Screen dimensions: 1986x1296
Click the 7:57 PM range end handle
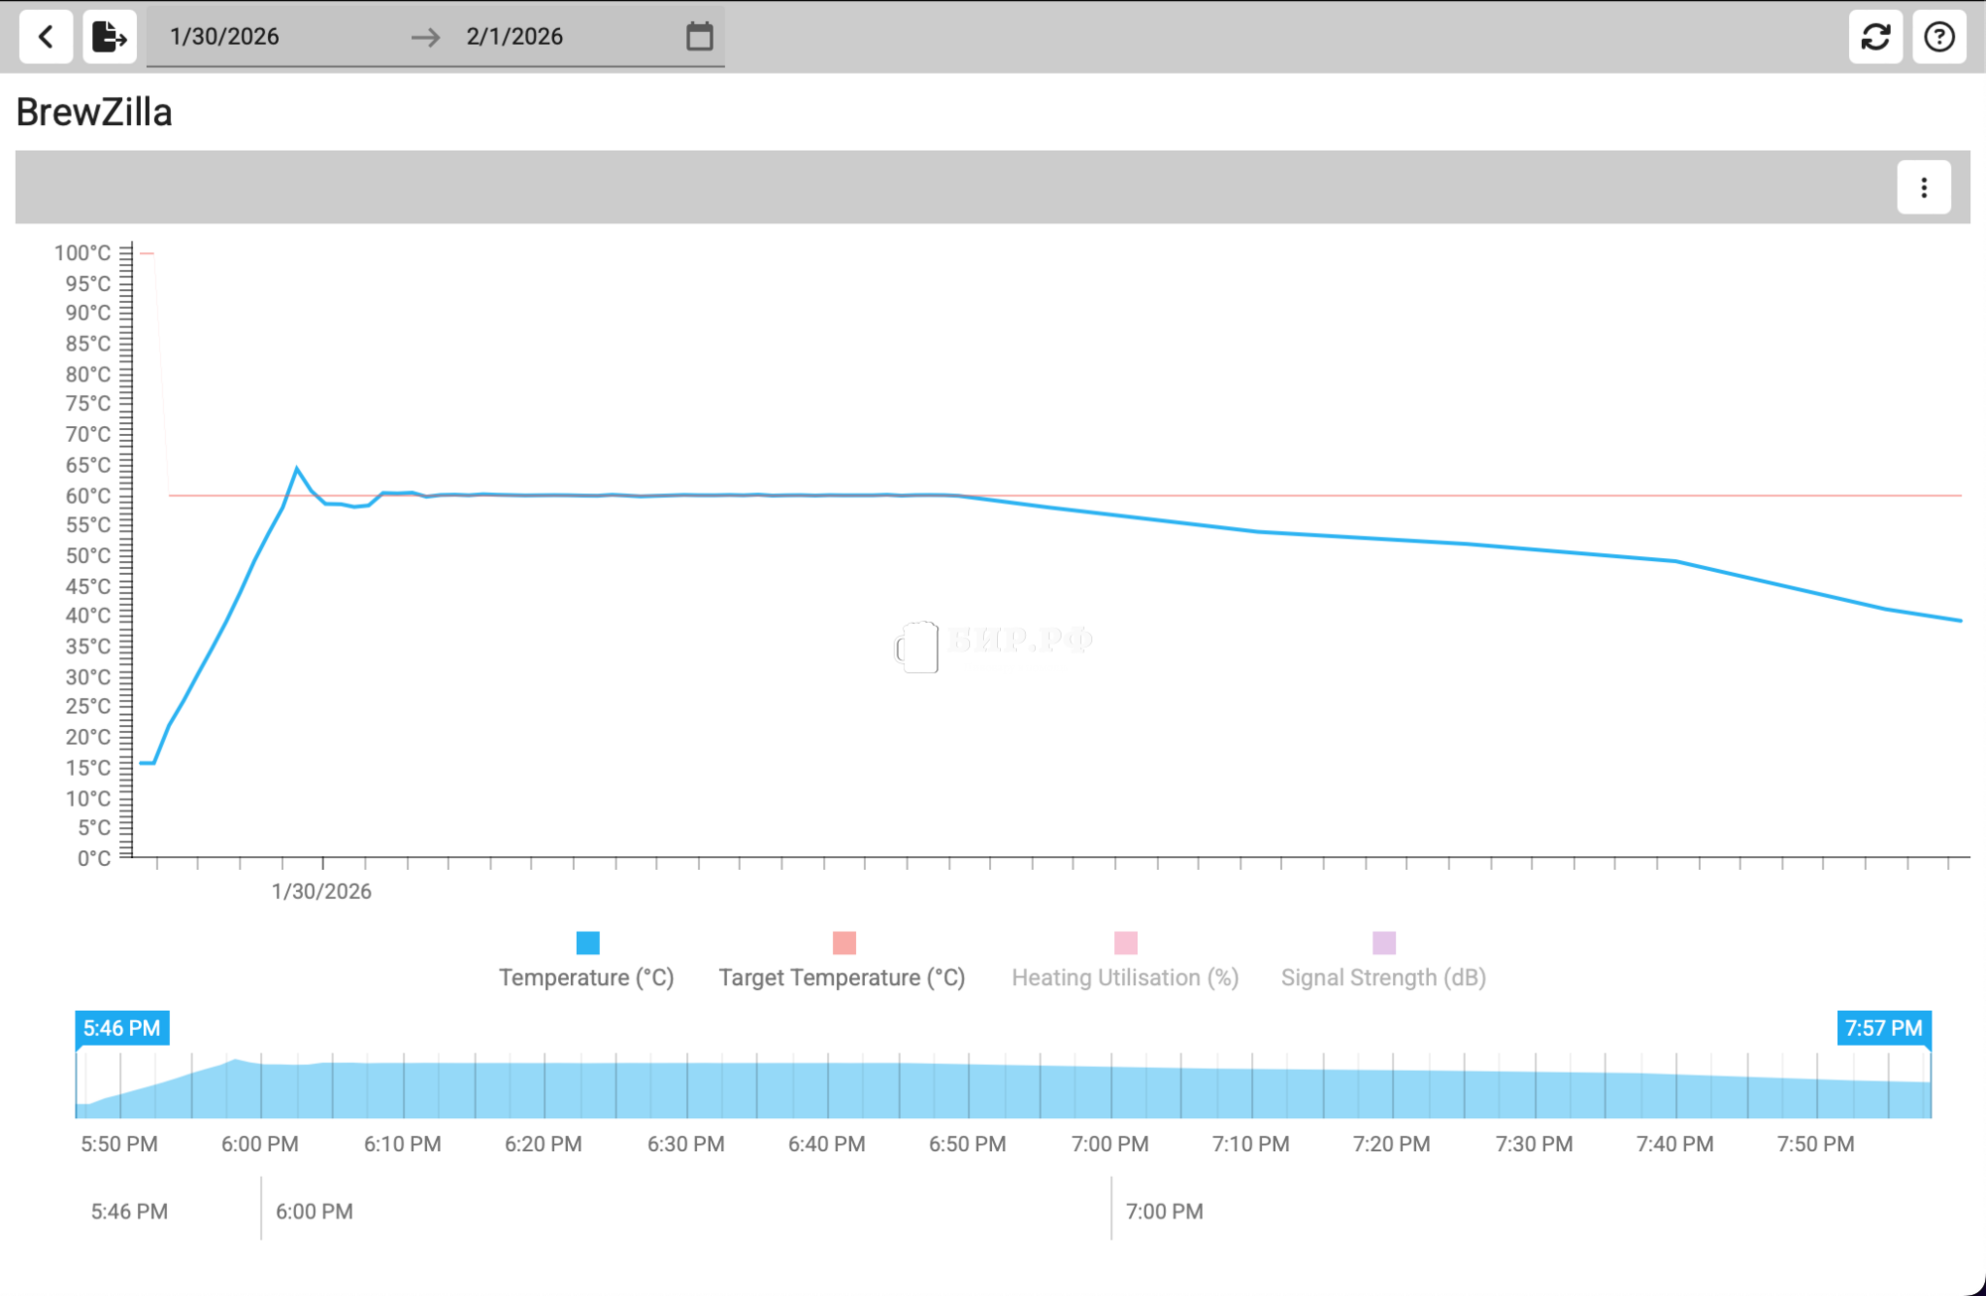tap(1883, 1028)
